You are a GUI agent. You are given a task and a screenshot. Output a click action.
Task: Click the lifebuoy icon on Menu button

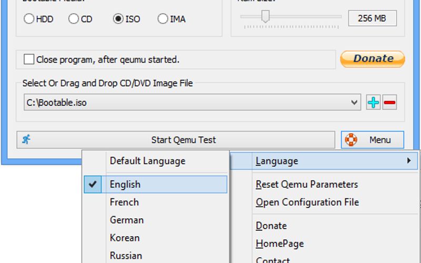pos(352,140)
